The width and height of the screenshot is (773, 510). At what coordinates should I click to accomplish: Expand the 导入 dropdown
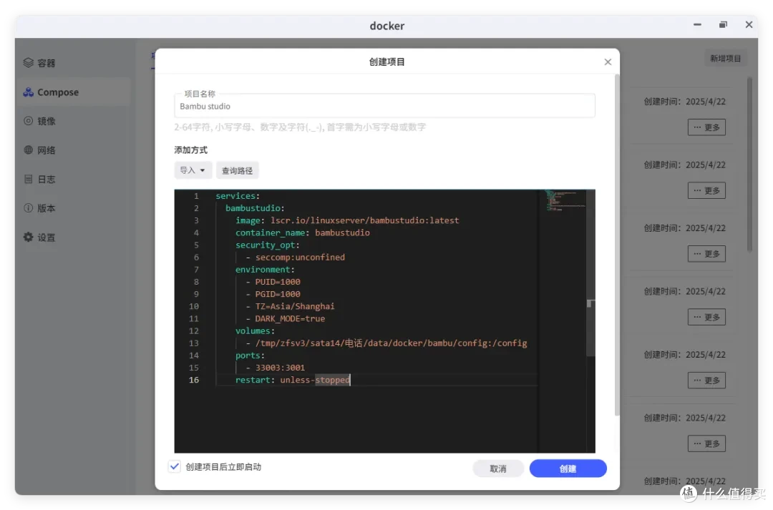pos(193,170)
